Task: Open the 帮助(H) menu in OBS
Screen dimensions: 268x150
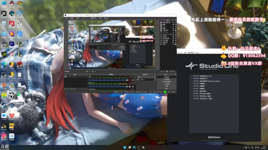Action: click(x=106, y=18)
